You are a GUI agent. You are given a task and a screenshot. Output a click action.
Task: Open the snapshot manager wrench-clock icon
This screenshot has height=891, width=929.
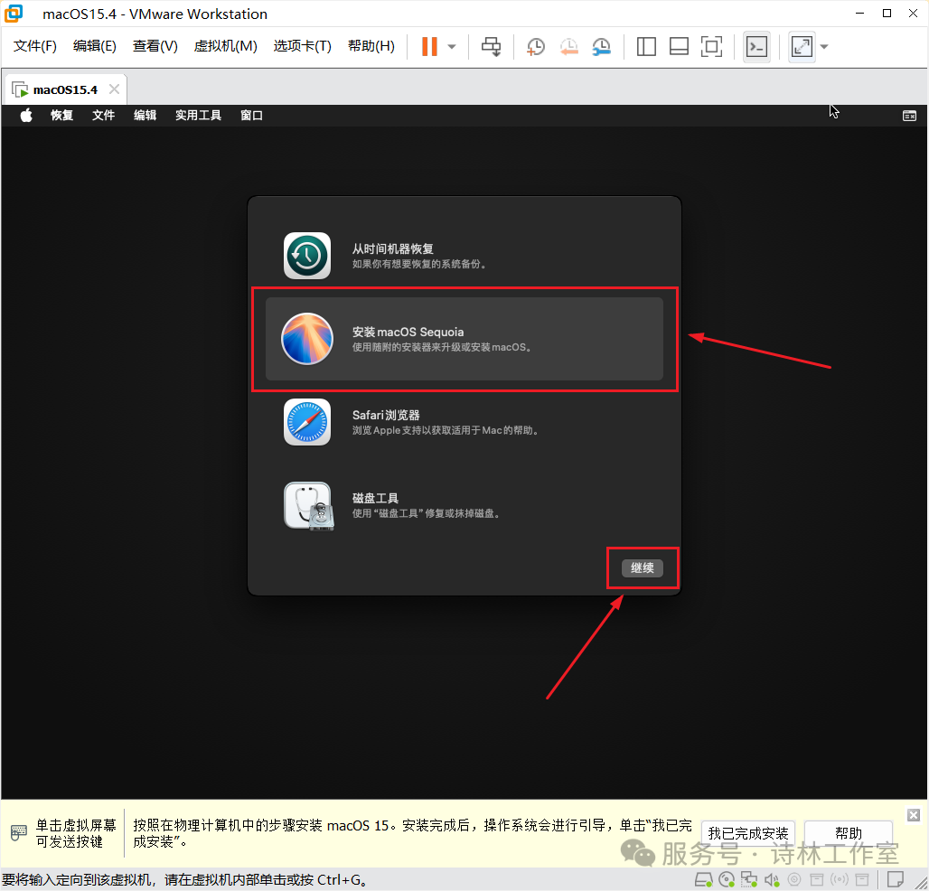(601, 46)
